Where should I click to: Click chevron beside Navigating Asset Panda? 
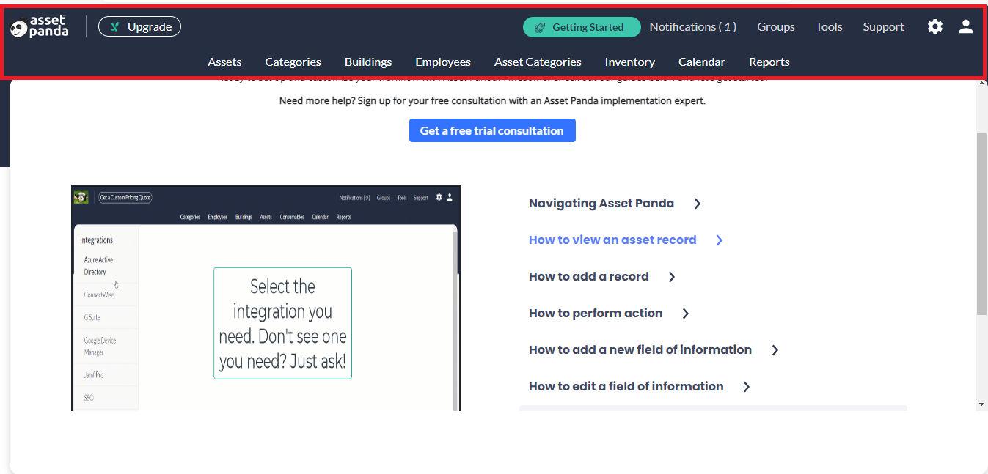[x=698, y=204]
